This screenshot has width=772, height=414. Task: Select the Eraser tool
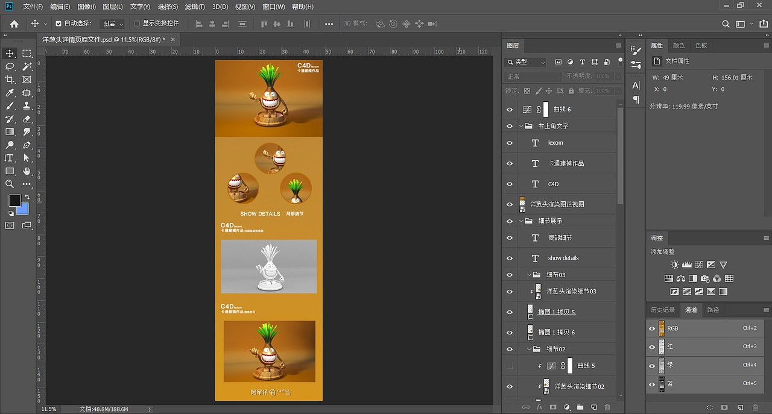point(27,119)
